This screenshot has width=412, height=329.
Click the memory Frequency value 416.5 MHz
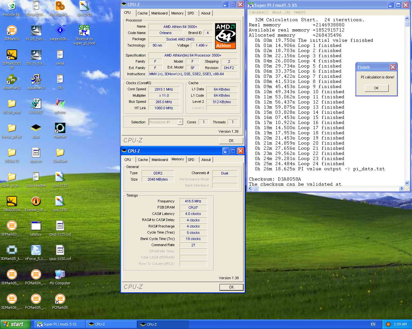(193, 201)
